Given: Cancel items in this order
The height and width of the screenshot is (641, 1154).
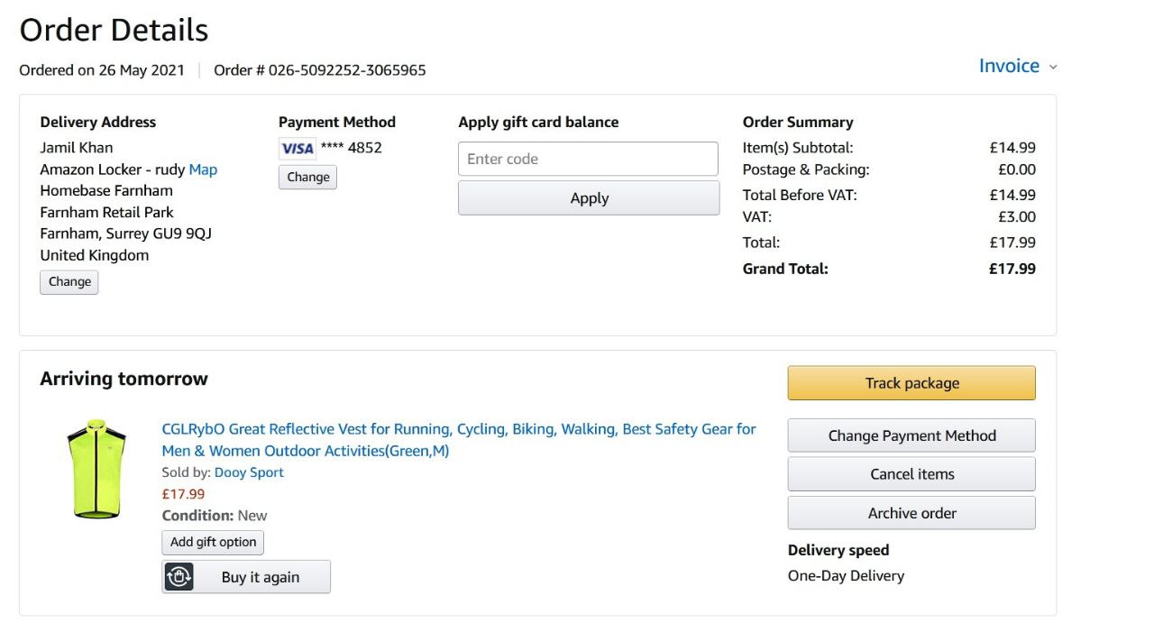Looking at the screenshot, I should click(x=911, y=474).
